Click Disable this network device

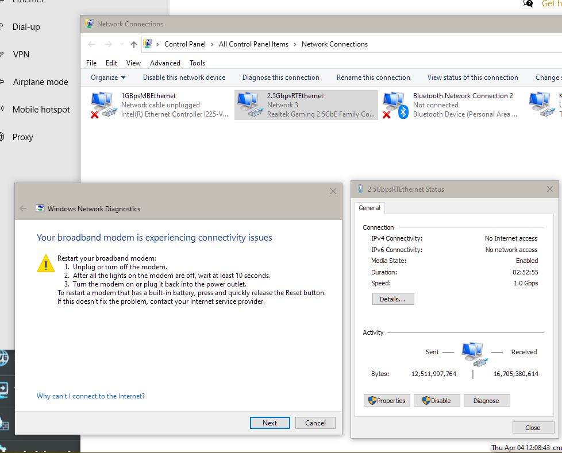[184, 78]
